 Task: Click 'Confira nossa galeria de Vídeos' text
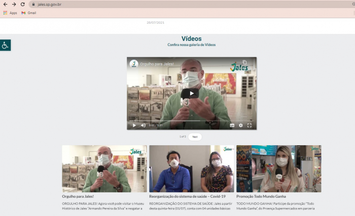pos(192,45)
